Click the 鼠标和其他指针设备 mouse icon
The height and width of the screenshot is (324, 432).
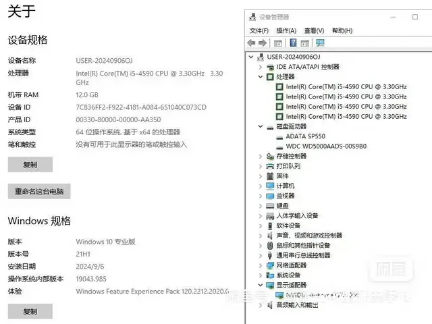click(x=270, y=246)
